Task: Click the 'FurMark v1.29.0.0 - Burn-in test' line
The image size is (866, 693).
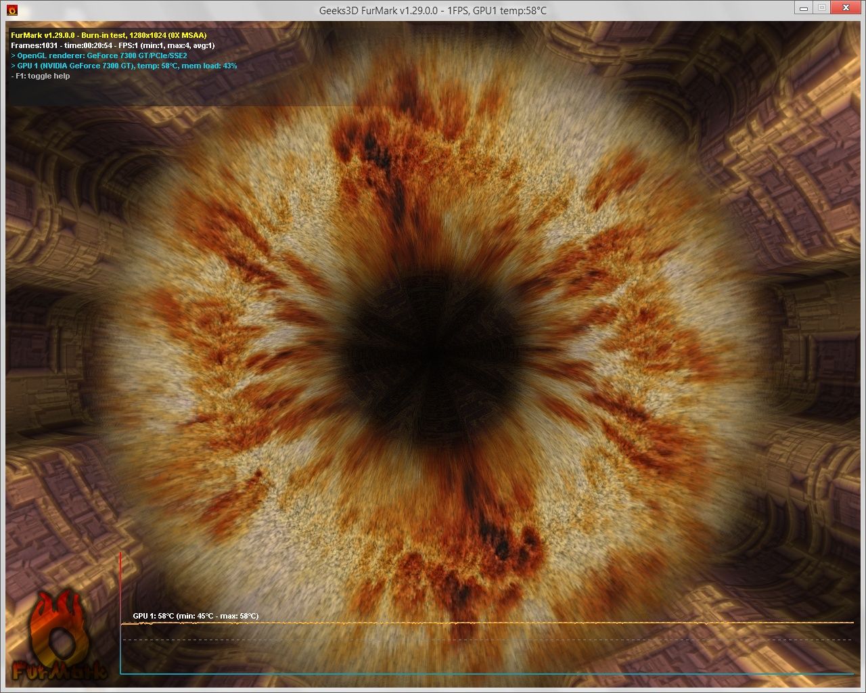Action: point(109,35)
